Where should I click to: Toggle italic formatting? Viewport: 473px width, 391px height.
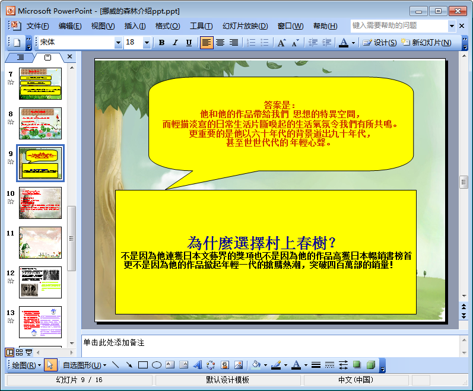175,43
